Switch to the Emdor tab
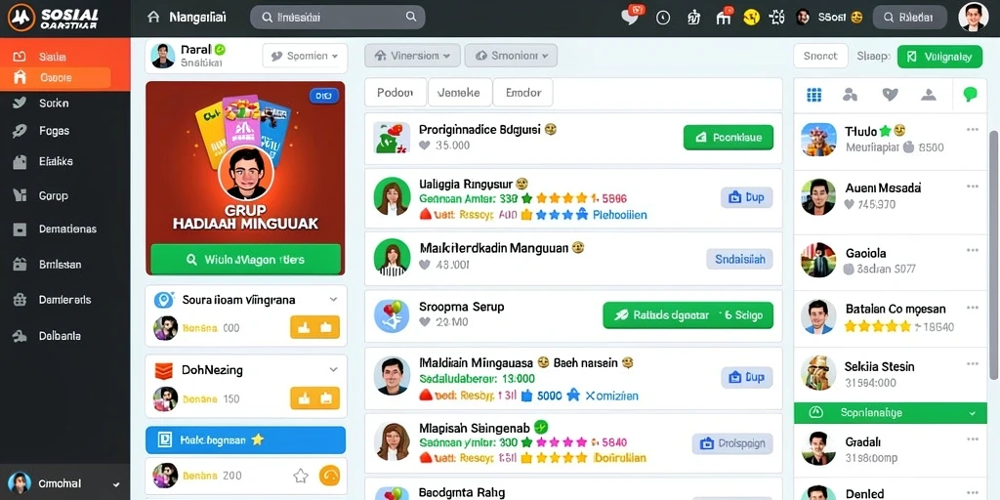 tap(523, 93)
